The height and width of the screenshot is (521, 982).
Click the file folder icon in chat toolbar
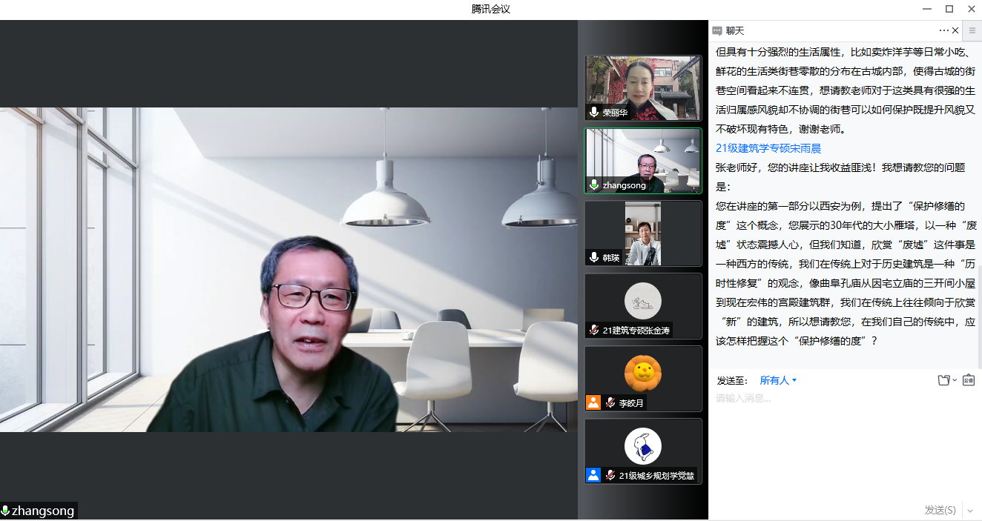943,380
